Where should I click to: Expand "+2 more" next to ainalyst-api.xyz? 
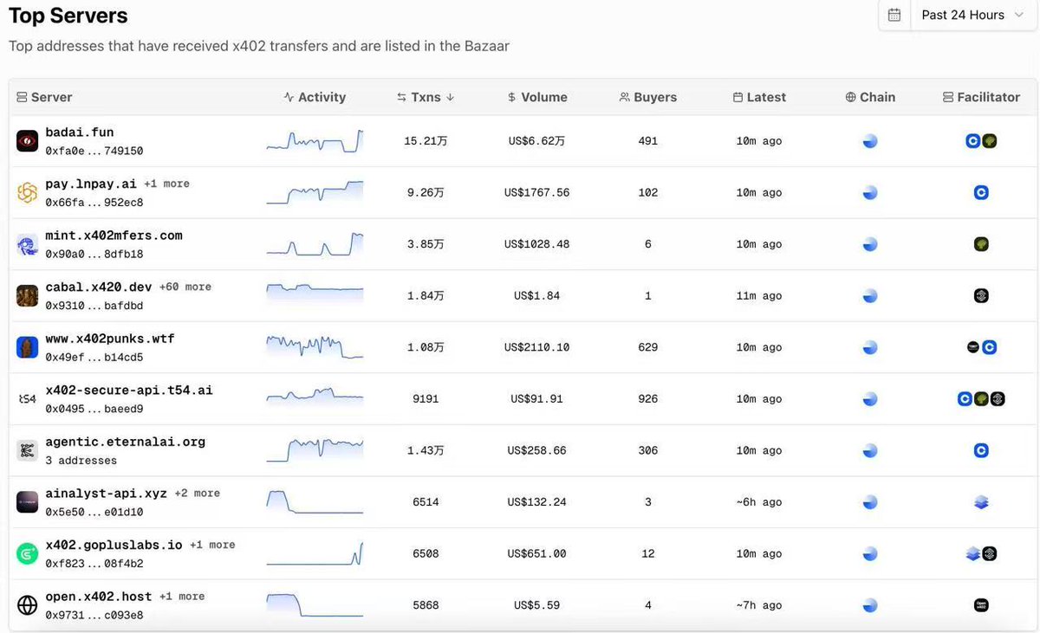(197, 493)
